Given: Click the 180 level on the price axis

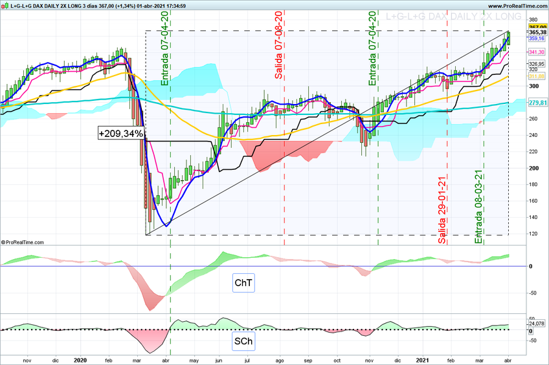Looking at the screenshot, I should coord(533,184).
